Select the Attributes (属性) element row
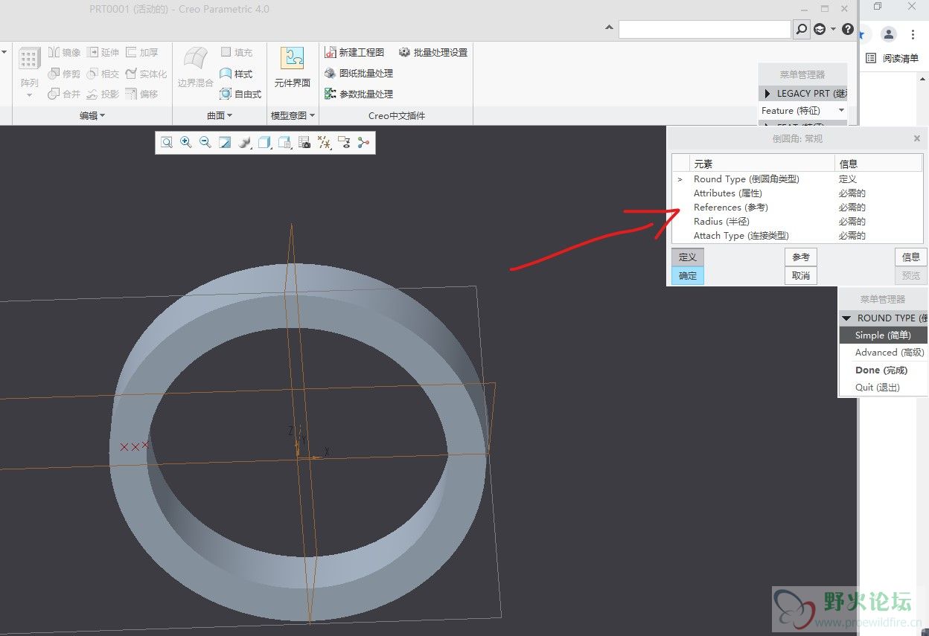Viewport: 929px width, 636px height. 797,193
